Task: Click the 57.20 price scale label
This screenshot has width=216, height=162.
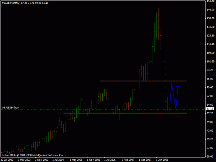Action: pyautogui.click(x=210, y=113)
